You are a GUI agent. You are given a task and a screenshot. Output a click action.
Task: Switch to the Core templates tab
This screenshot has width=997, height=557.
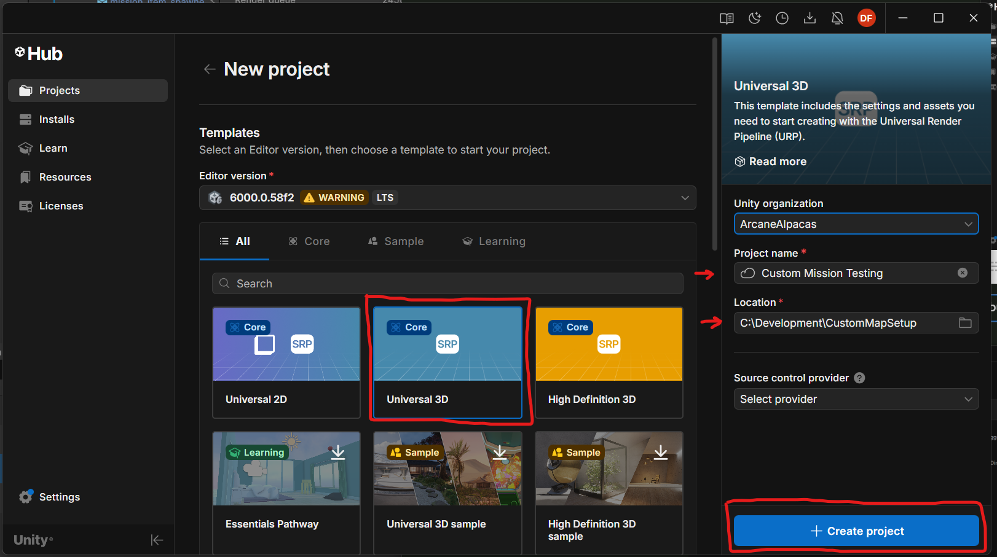(309, 241)
